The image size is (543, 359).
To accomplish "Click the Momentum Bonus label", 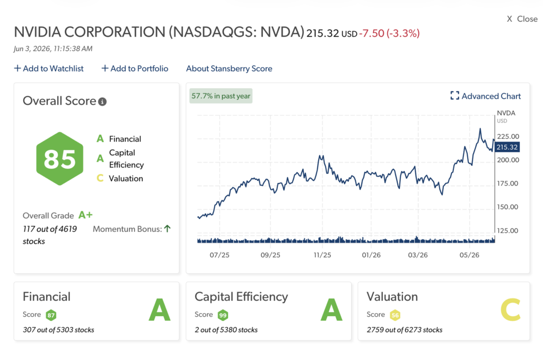I will [x=127, y=229].
